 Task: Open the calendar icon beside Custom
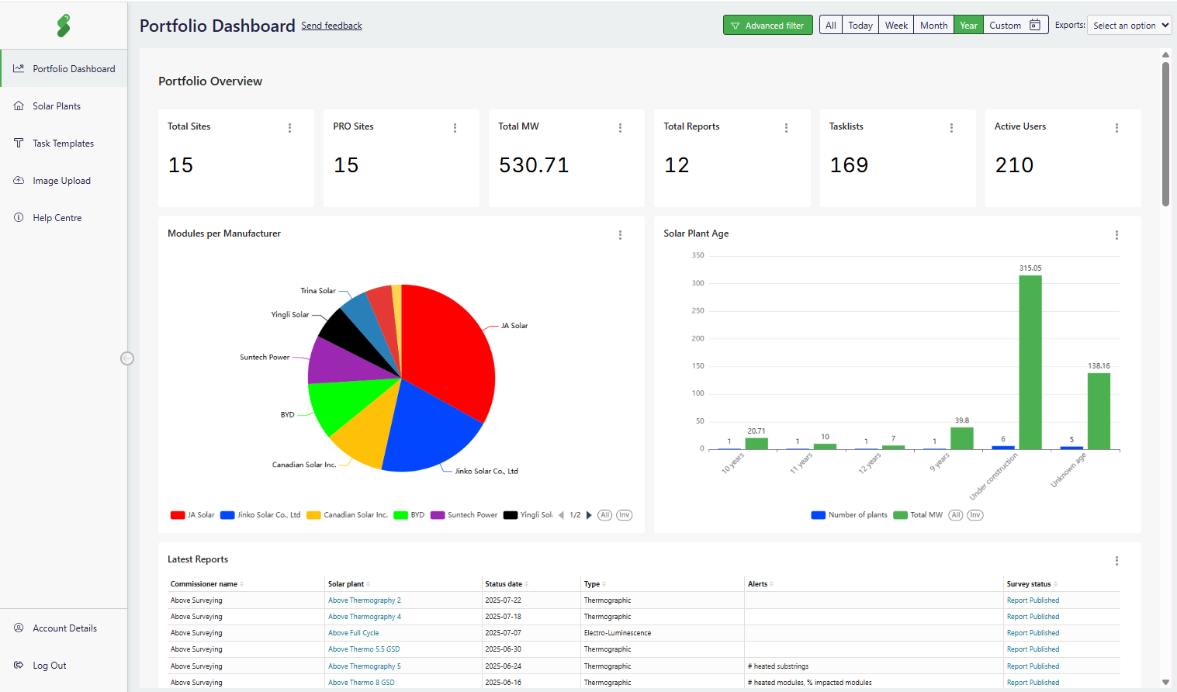(x=1034, y=26)
